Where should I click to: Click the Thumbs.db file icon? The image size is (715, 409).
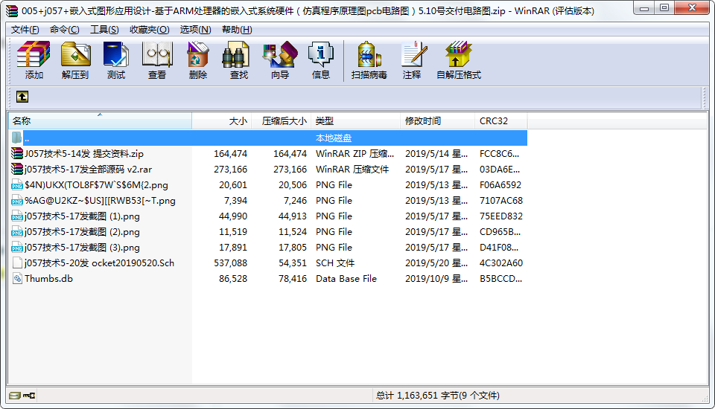point(17,278)
